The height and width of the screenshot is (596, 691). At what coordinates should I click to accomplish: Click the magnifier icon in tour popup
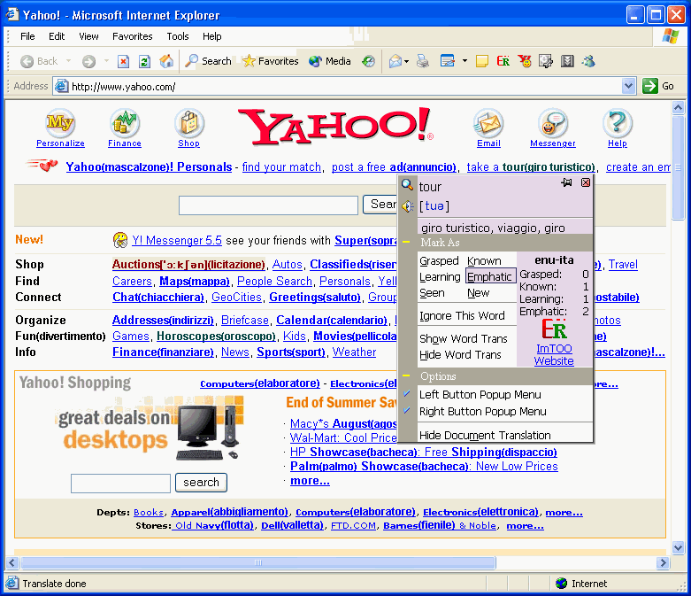click(407, 185)
